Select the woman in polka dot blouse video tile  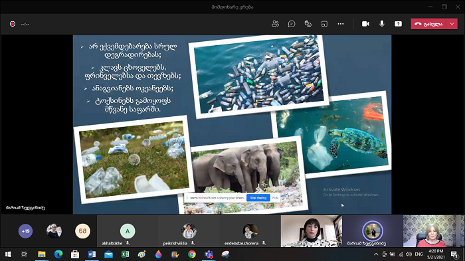(x=312, y=231)
